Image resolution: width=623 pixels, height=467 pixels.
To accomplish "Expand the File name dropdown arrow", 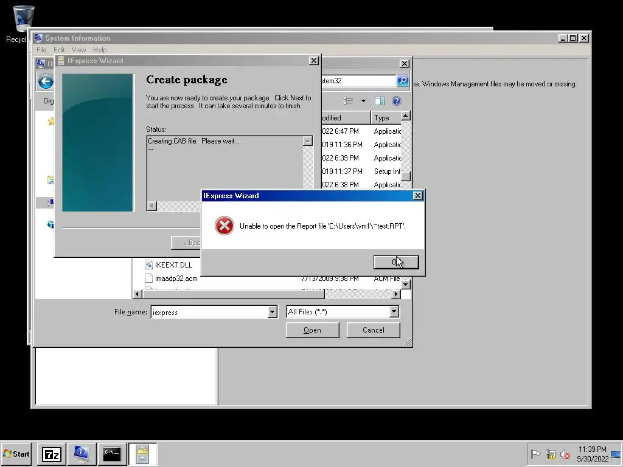I will [272, 312].
